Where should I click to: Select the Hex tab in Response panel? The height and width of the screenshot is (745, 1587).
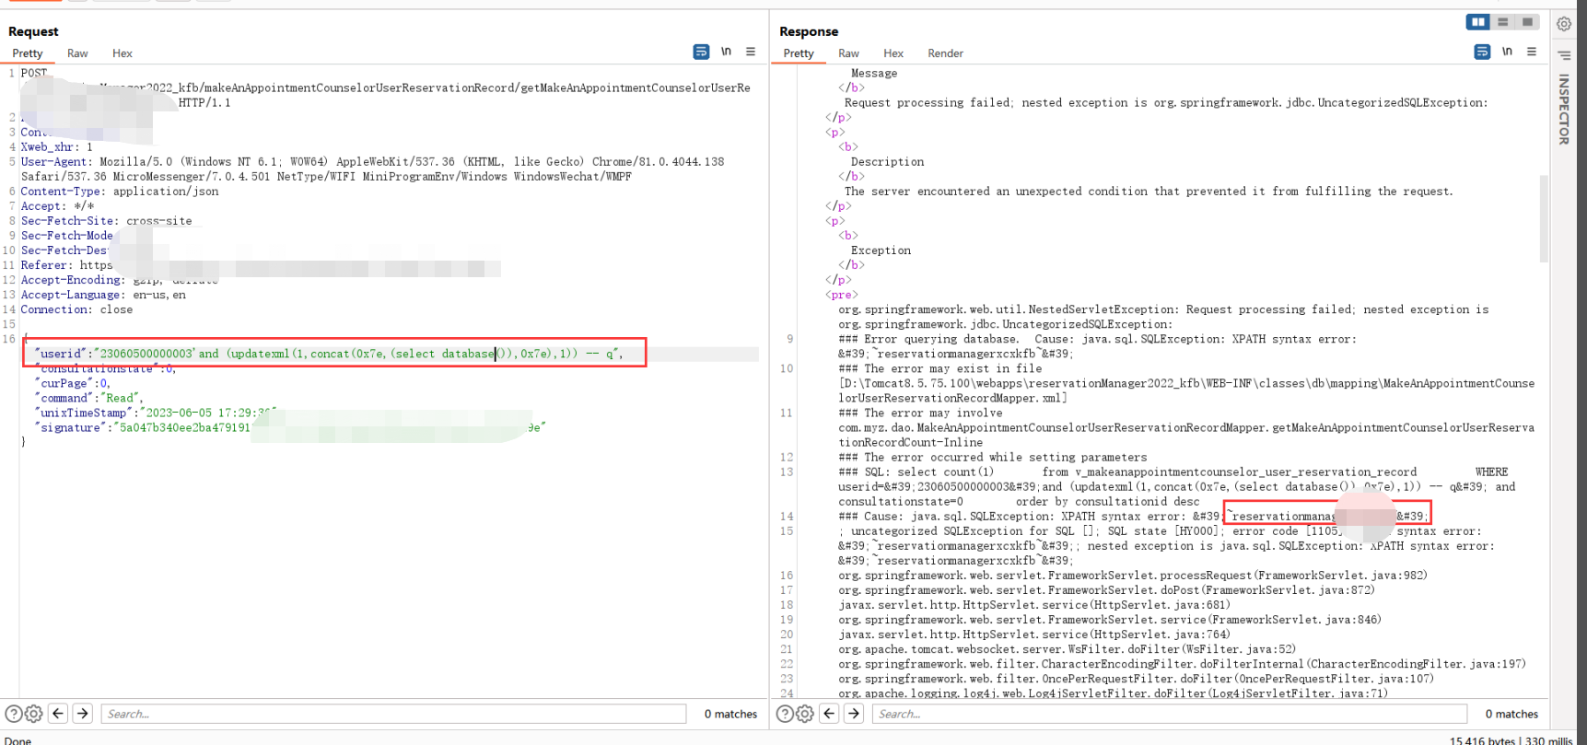[x=893, y=53]
